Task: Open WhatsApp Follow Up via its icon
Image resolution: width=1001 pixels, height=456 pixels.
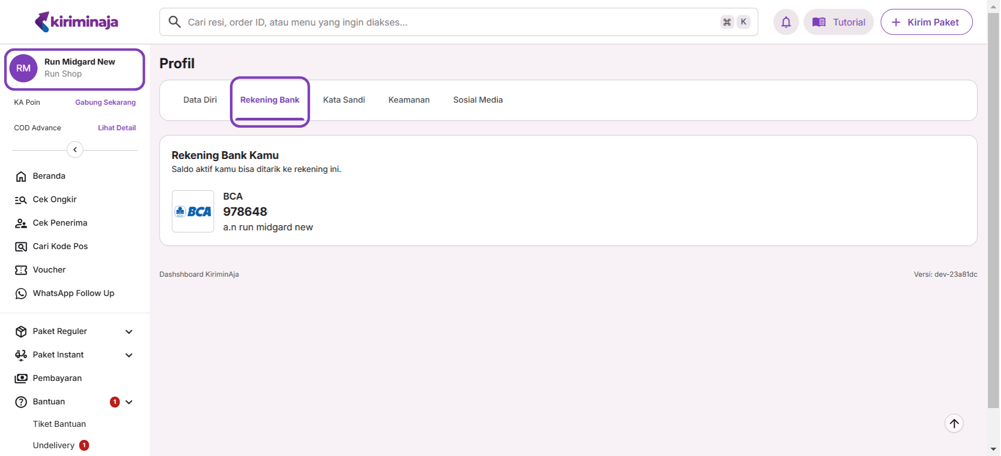Action: pyautogui.click(x=21, y=293)
